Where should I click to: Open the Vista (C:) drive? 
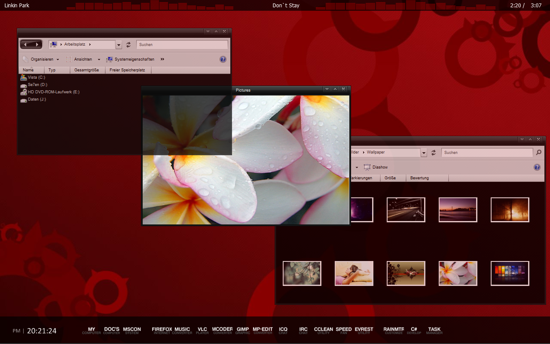pyautogui.click(x=33, y=77)
